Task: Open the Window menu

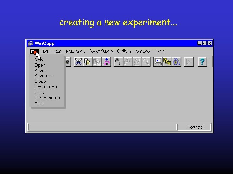Action: (143, 51)
